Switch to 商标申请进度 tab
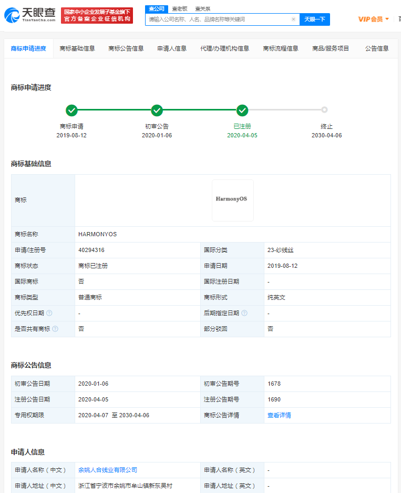 pyautogui.click(x=28, y=48)
